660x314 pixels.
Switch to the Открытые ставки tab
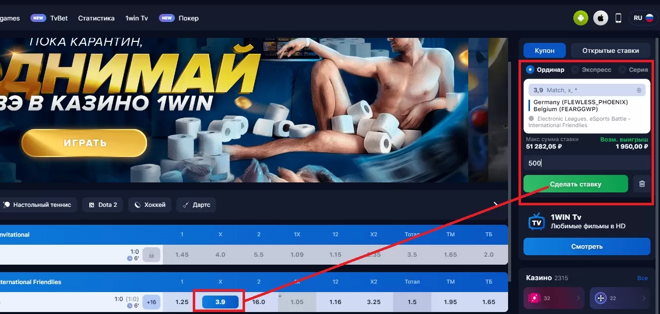pyautogui.click(x=610, y=50)
